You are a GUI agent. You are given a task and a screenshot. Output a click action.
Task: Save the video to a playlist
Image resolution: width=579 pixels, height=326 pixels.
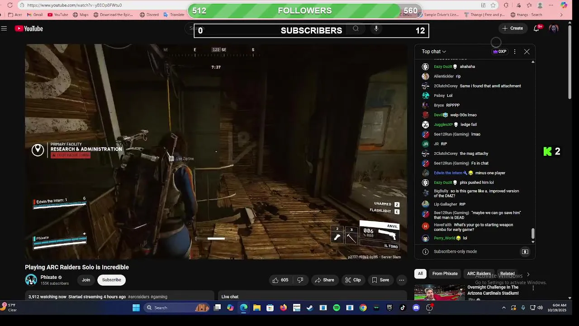point(380,280)
